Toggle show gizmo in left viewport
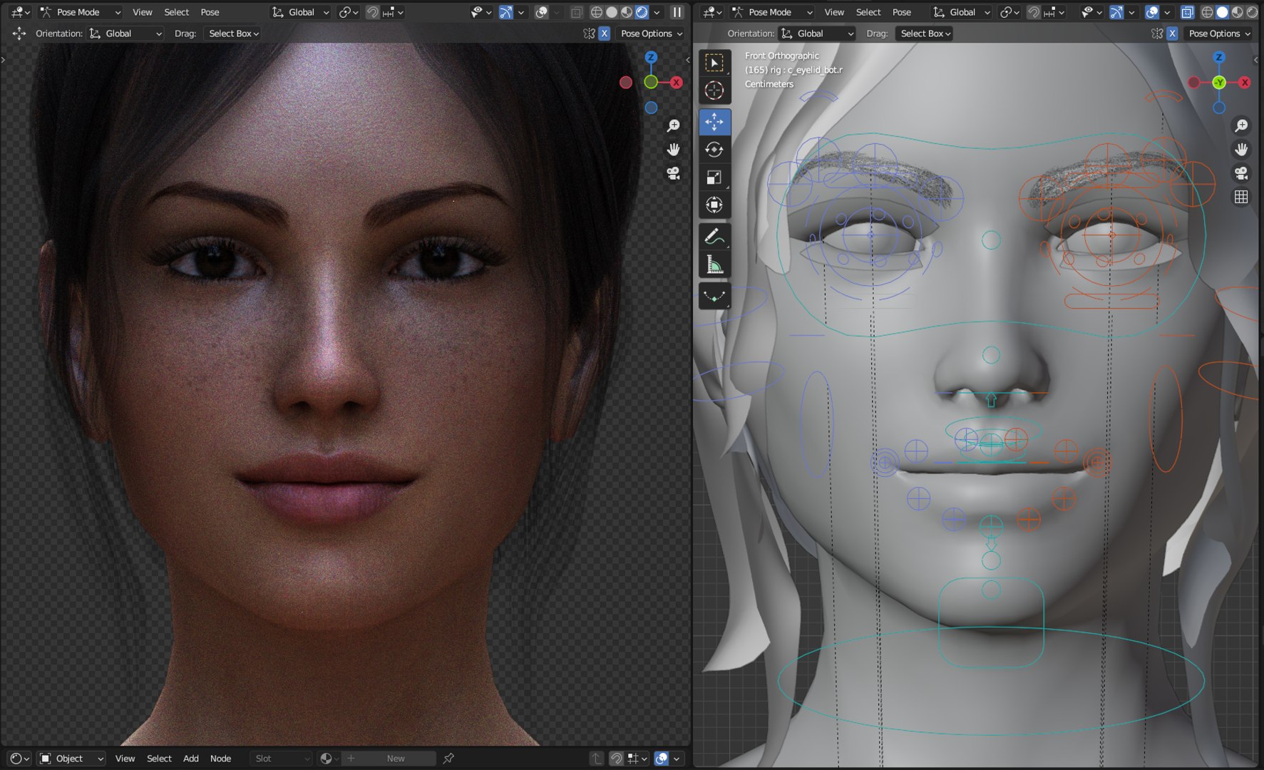Screen dimensions: 1264x770 pyautogui.click(x=505, y=12)
